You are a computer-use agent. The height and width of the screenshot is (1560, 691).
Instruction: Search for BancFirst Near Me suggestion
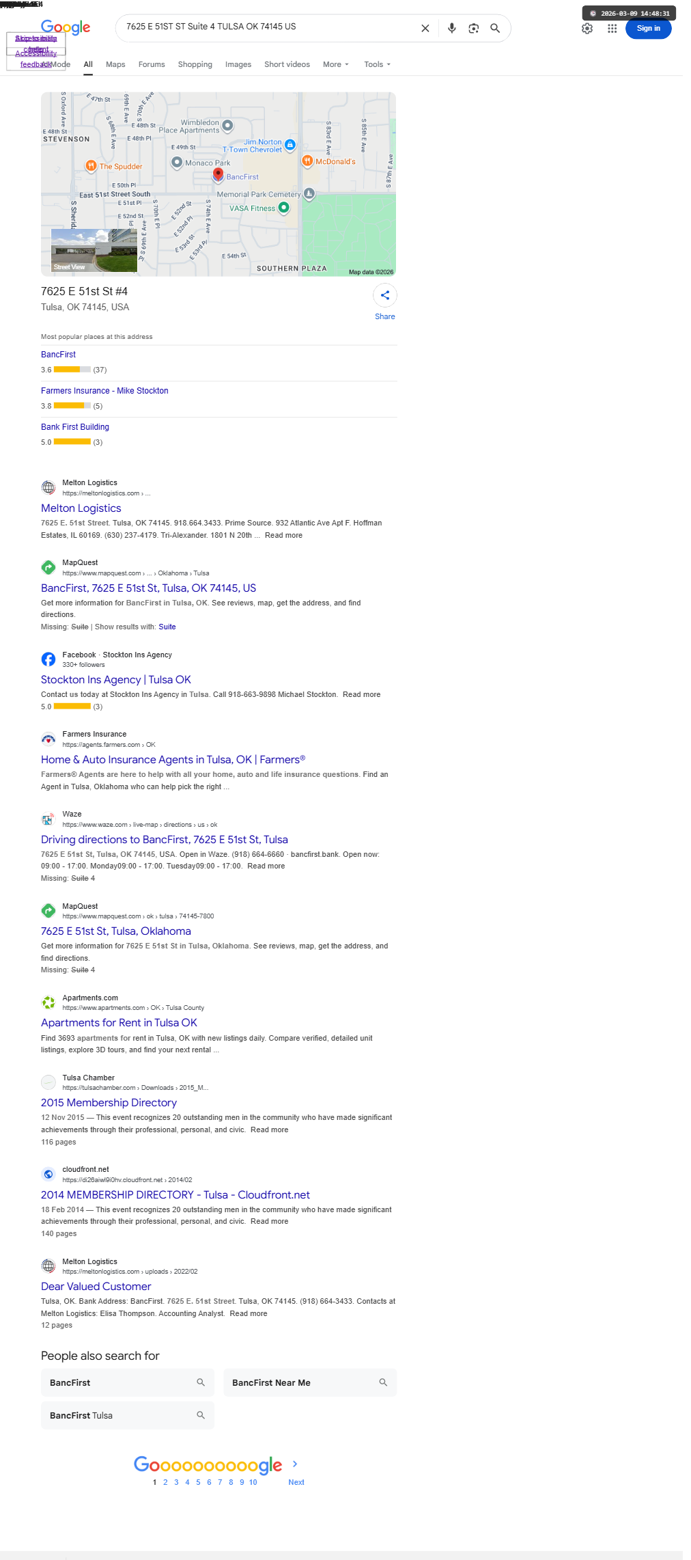310,1382
